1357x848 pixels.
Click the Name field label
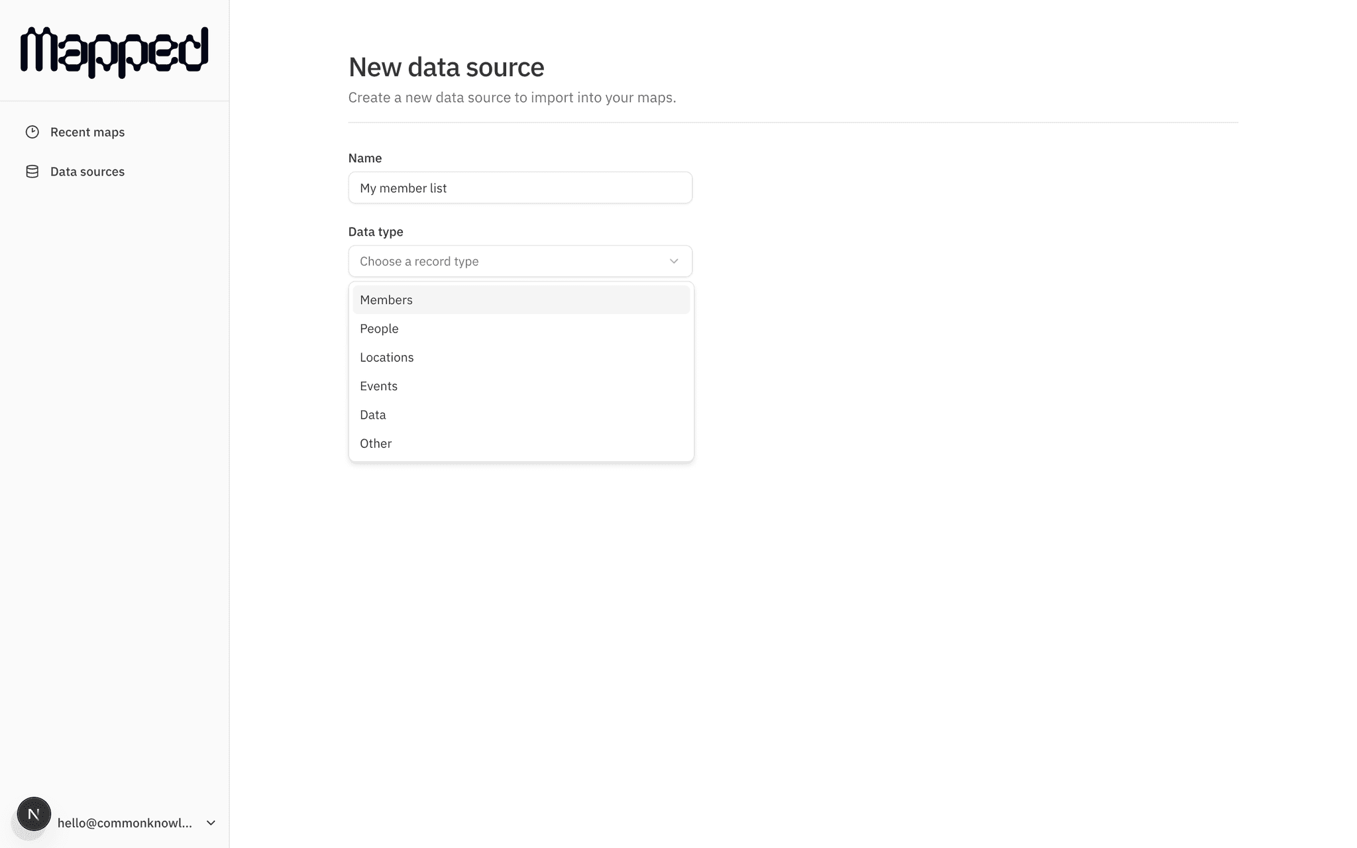coord(364,158)
